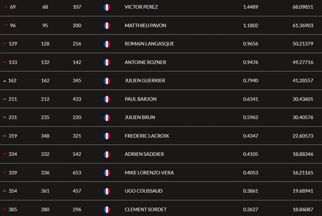
Task: Open Clement Sordet player link
Action: point(146,209)
